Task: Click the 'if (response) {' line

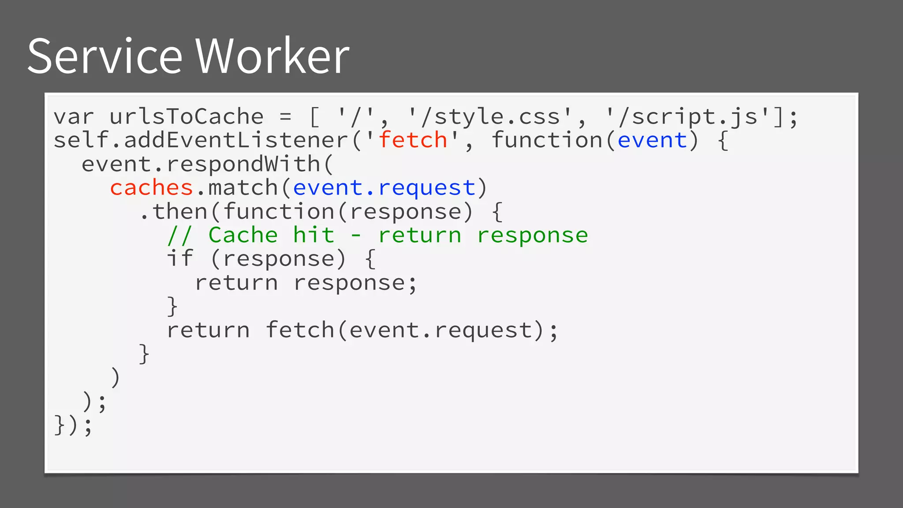Action: pos(271,259)
